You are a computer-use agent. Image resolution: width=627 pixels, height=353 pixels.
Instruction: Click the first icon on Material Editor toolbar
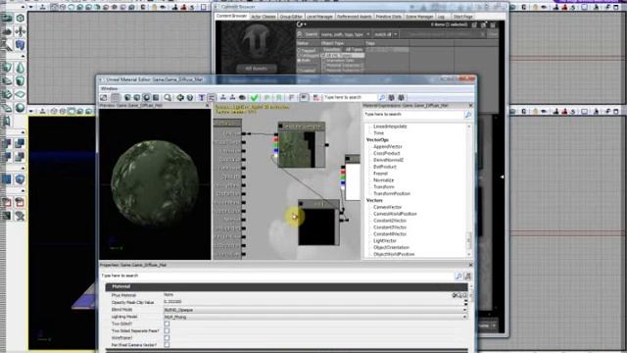(x=104, y=98)
